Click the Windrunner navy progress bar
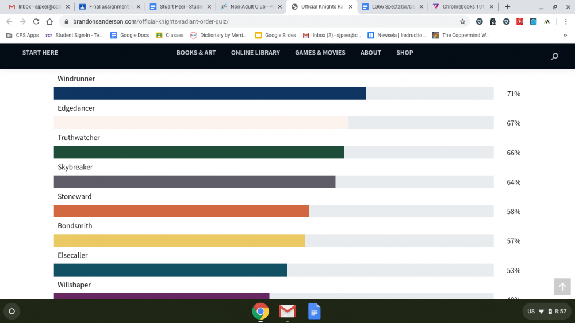The height and width of the screenshot is (323, 575). tap(210, 94)
